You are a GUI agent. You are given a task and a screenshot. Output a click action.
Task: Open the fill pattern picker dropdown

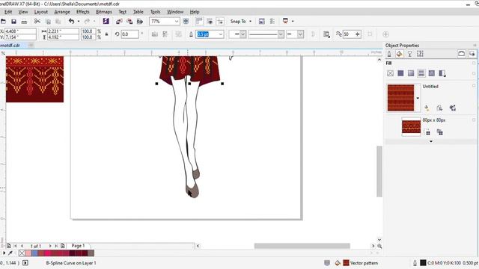(418, 98)
